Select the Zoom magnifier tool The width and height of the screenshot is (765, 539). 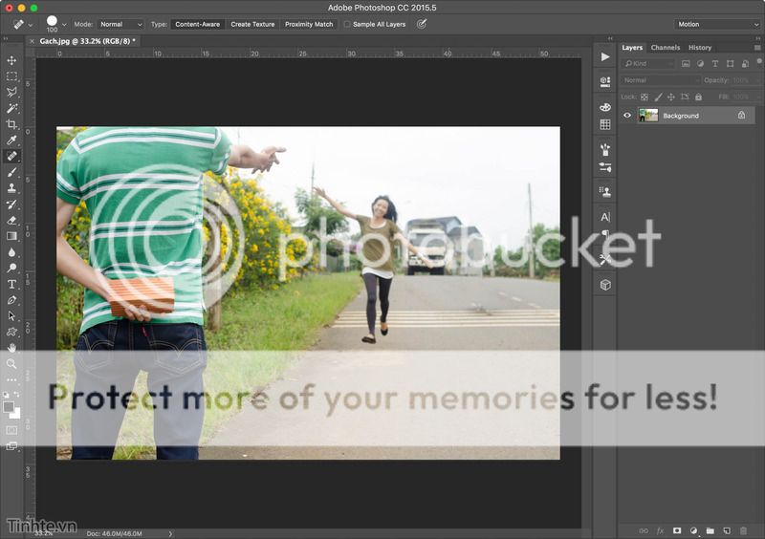pyautogui.click(x=11, y=364)
